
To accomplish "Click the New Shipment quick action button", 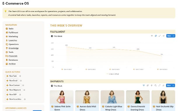I will pyautogui.click(x=14, y=90).
